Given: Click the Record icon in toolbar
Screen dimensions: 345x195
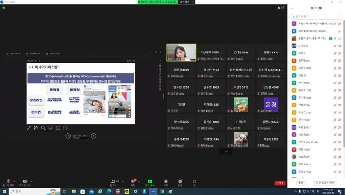Looking at the screenshot, I should [x=166, y=181].
